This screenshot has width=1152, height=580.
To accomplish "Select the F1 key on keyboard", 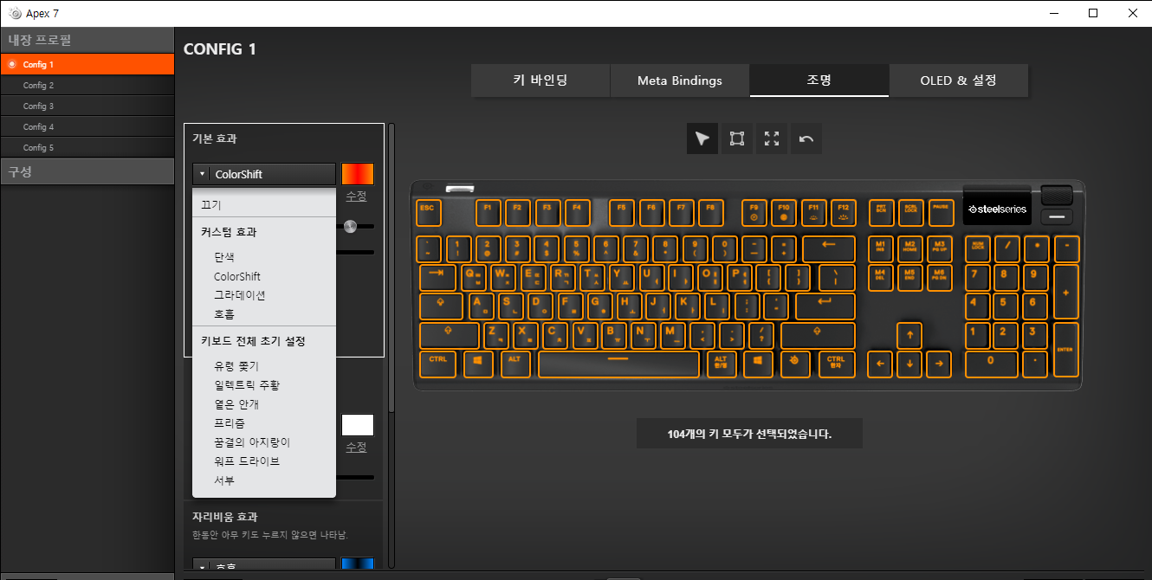I will tap(488, 213).
